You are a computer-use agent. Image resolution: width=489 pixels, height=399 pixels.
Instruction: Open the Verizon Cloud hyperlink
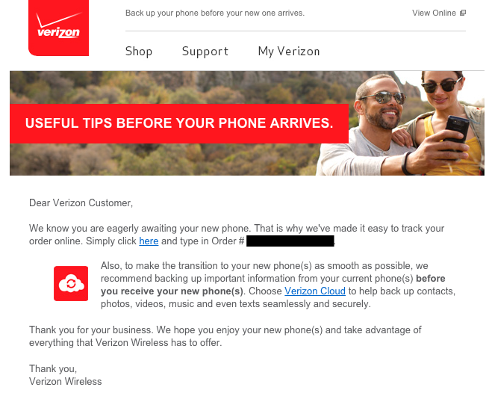point(315,291)
